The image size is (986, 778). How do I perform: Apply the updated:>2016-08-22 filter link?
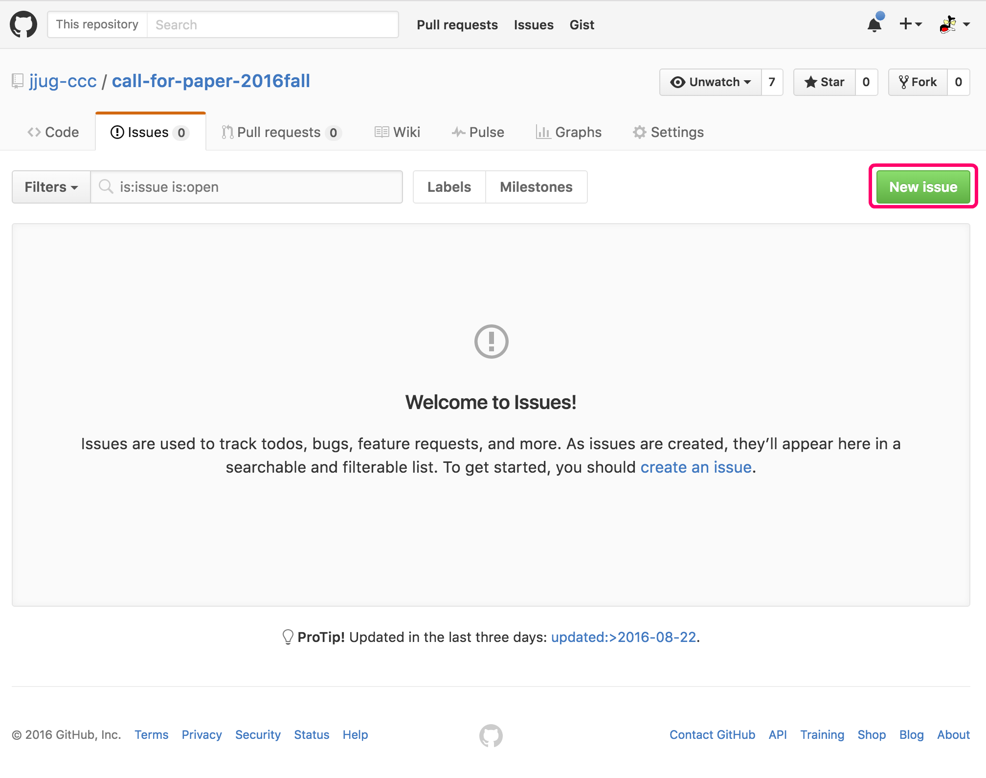(x=624, y=637)
